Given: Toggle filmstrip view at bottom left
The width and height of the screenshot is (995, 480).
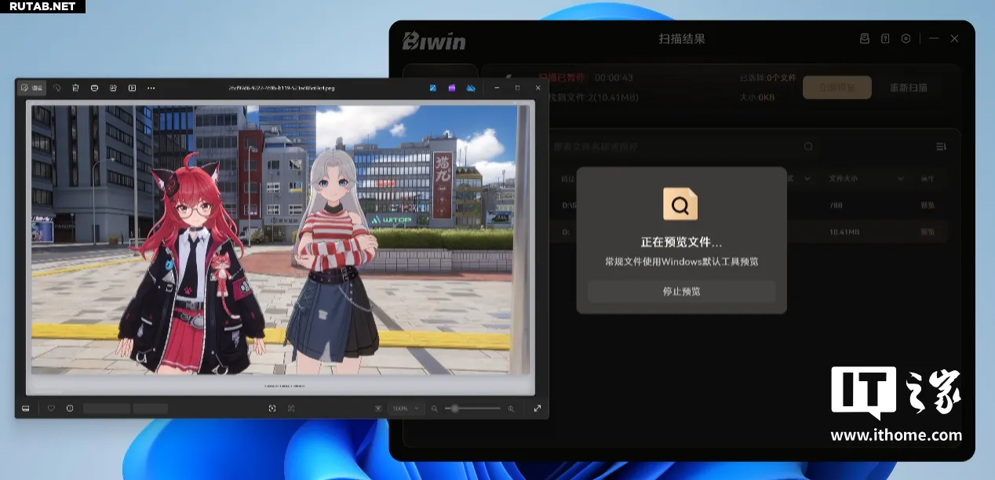Looking at the screenshot, I should pos(25,408).
